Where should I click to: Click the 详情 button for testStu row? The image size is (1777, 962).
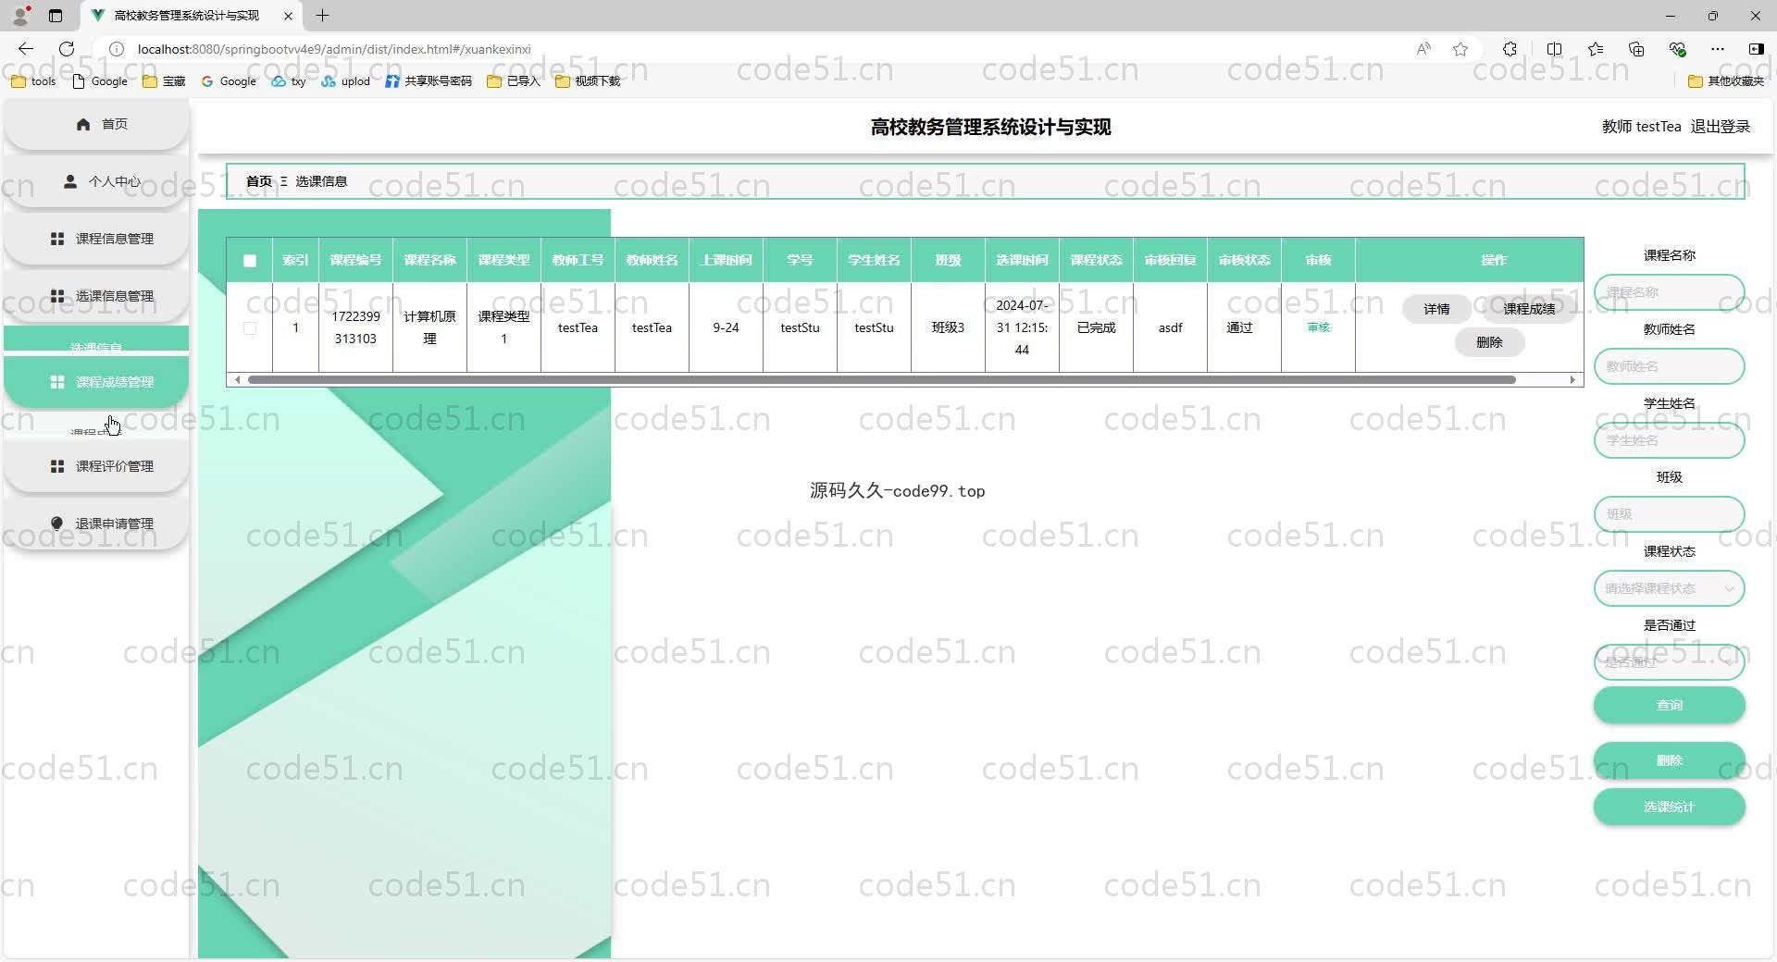click(x=1436, y=309)
